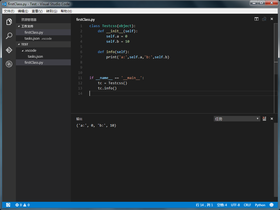Click line and column indicator 行 14, 列 1
Screen dimensions: 280x210
204,205
